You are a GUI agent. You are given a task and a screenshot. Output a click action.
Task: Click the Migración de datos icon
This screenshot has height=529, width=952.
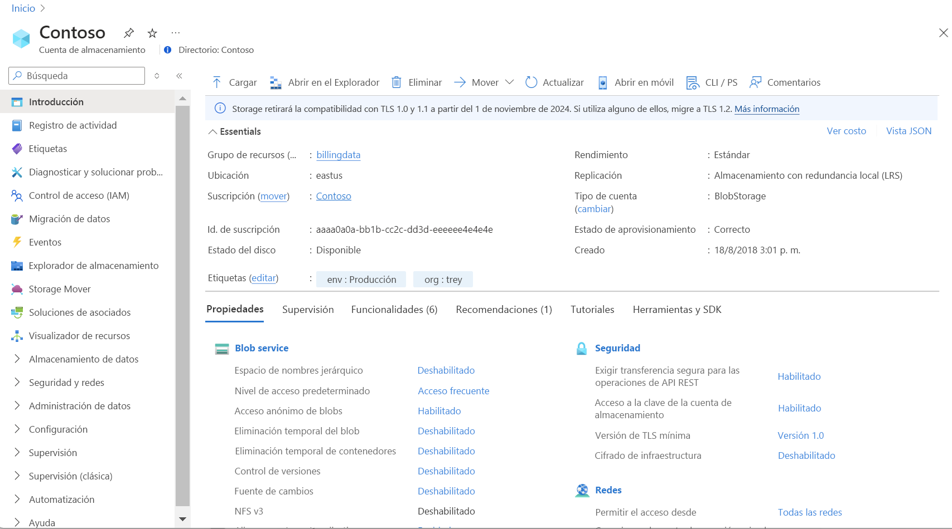17,219
